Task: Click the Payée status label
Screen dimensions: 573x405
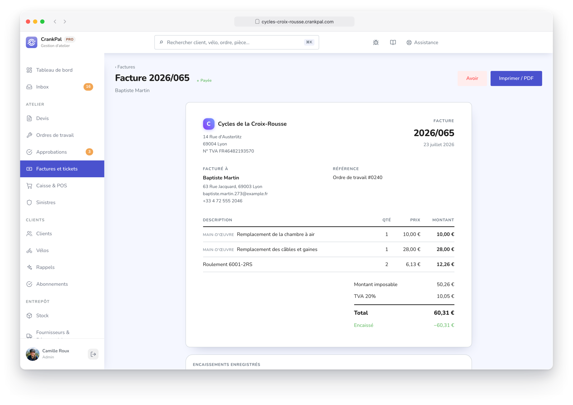Action: point(204,81)
